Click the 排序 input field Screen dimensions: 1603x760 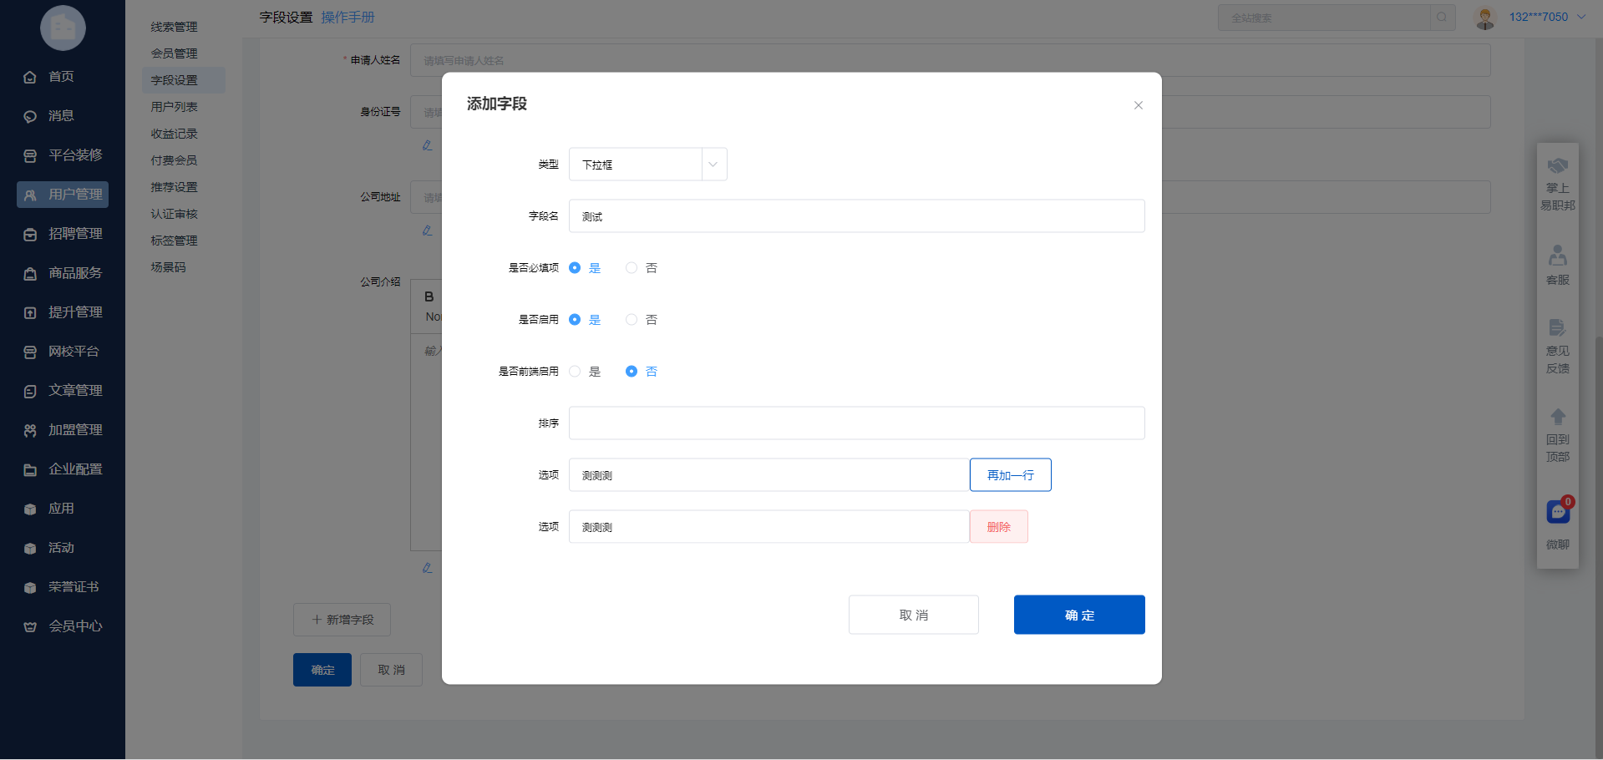856,423
